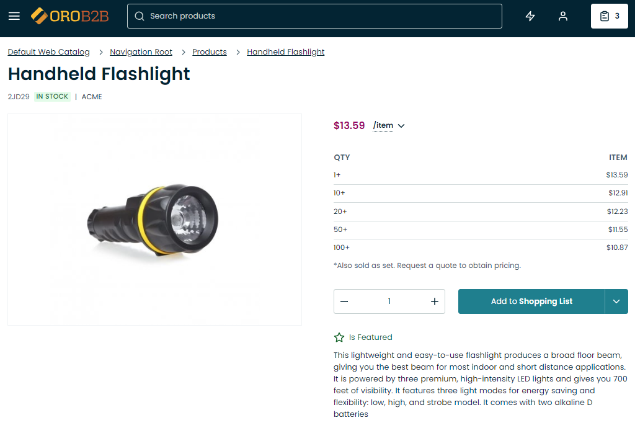Open the shopping list clipboard button
The width and height of the screenshot is (635, 428).
coord(609,16)
